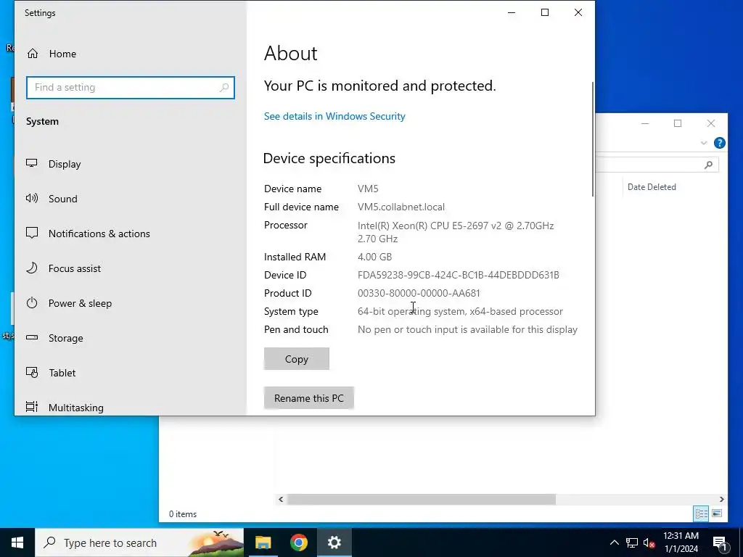Click the taskbar search box
Image resolution: width=743 pixels, height=557 pixels.
(139, 542)
